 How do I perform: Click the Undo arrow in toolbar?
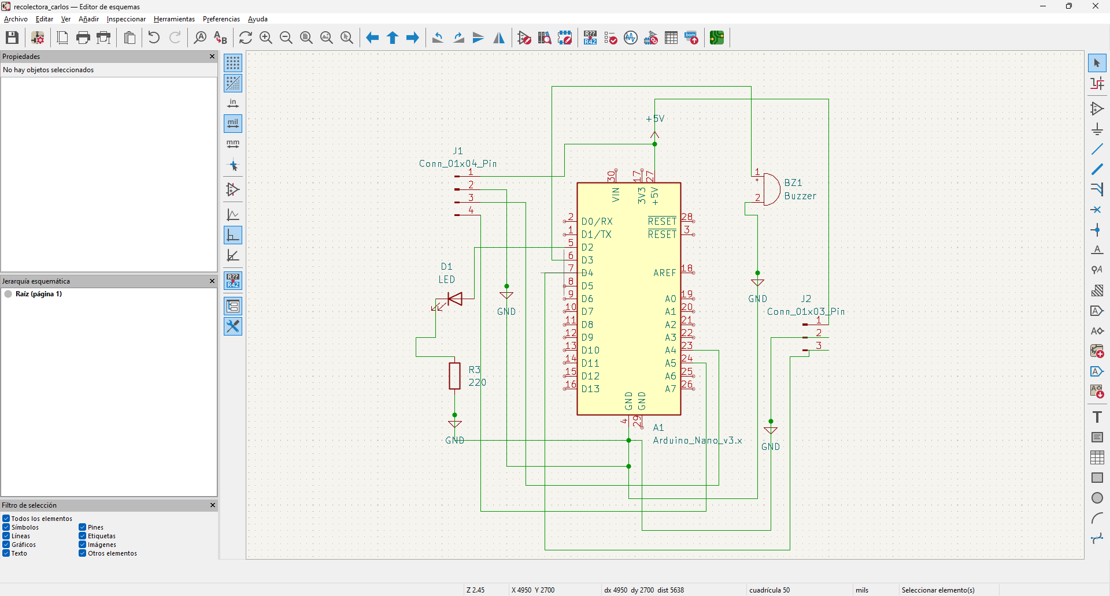[x=154, y=38]
